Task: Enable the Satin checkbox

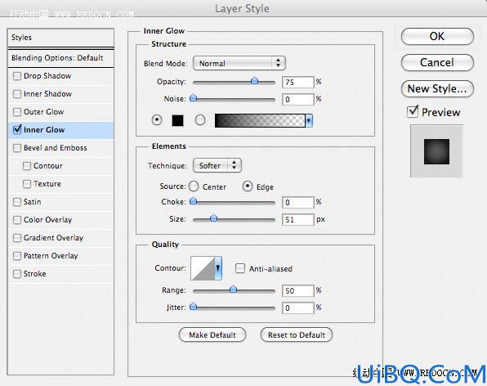Action: pos(17,202)
